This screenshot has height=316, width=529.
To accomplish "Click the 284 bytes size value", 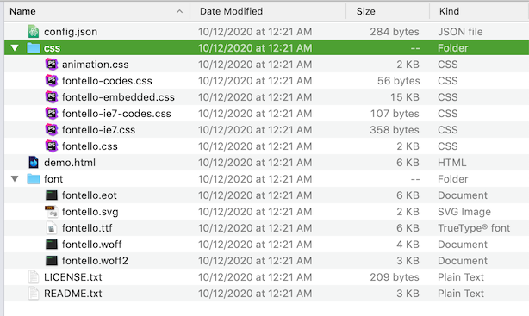I will click(395, 31).
